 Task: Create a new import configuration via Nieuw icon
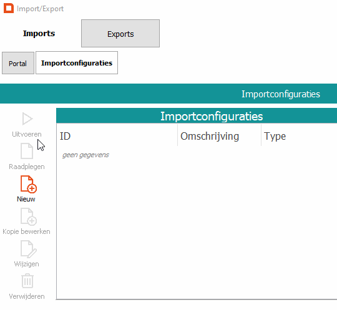[x=28, y=184]
